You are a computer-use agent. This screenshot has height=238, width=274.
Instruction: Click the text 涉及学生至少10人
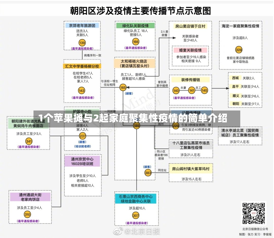click(82, 176)
